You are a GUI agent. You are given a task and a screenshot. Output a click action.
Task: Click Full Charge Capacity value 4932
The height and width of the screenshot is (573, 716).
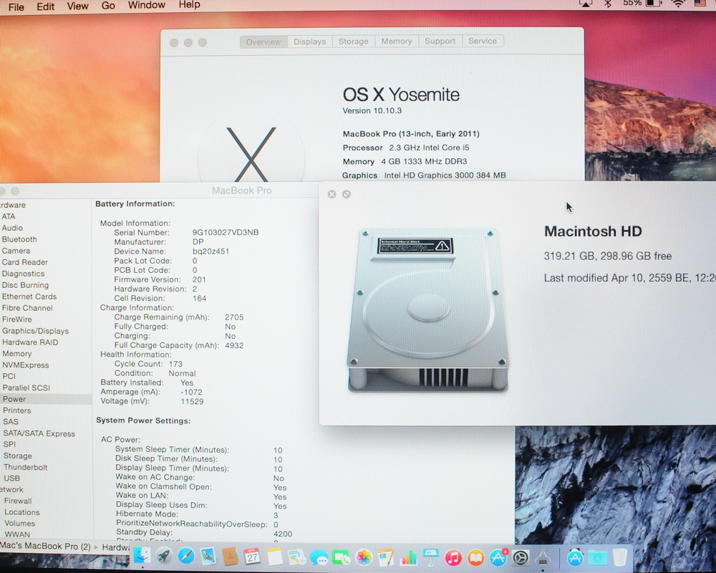tap(234, 345)
